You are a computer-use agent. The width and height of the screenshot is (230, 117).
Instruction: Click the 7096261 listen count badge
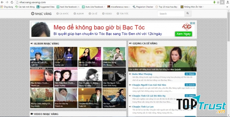[x=190, y=74]
